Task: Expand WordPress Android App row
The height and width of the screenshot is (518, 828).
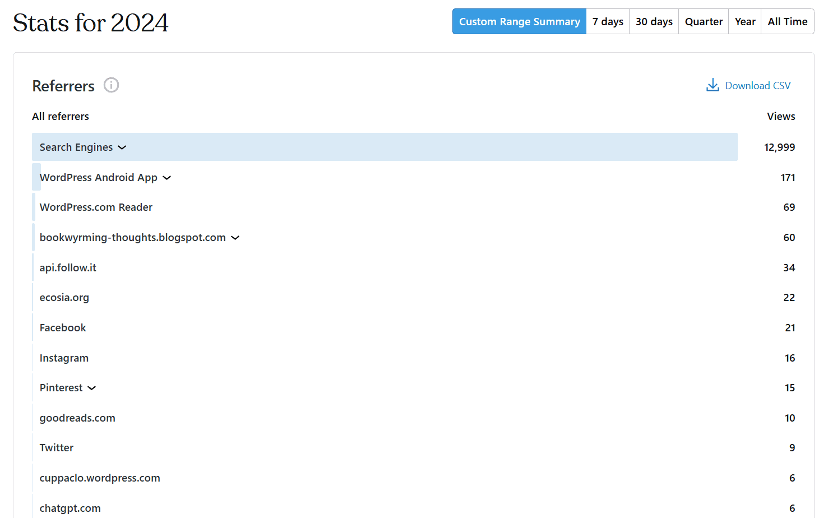Action: tap(166, 178)
